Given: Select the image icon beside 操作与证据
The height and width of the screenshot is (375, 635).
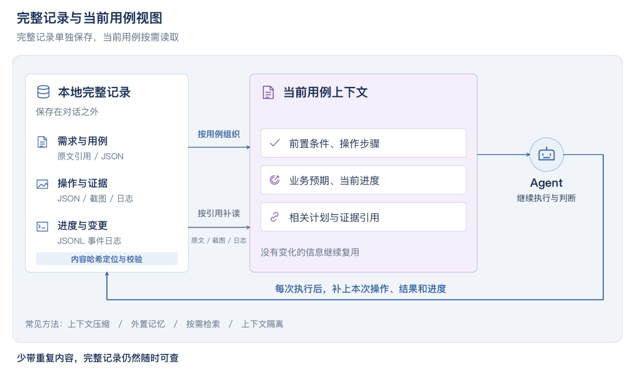Looking at the screenshot, I should (x=42, y=184).
